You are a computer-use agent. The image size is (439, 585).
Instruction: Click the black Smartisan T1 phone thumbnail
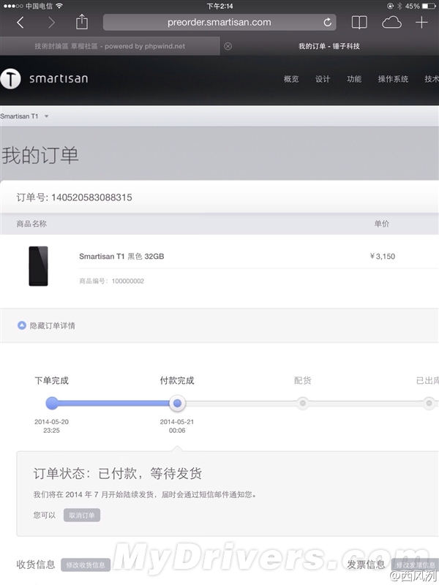[39, 266]
